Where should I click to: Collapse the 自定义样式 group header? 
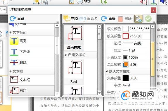coord(80,55)
